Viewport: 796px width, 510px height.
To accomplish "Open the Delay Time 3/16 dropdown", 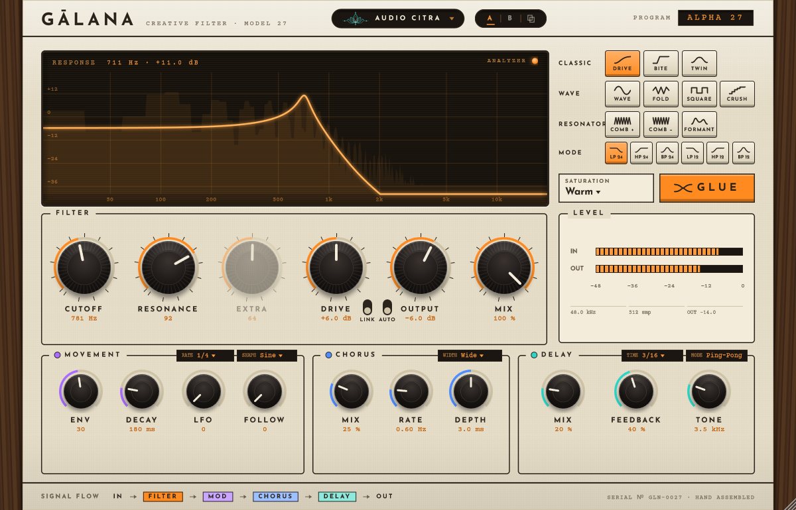I will click(652, 356).
